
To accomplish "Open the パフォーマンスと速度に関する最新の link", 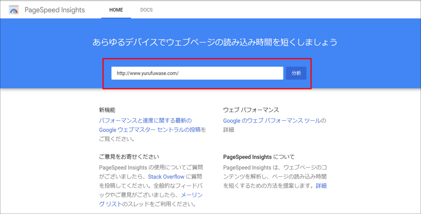I will [x=146, y=121].
